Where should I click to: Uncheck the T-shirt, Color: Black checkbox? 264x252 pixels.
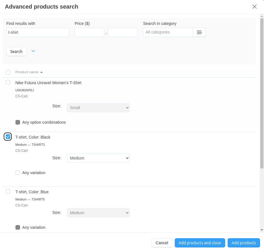8,137
